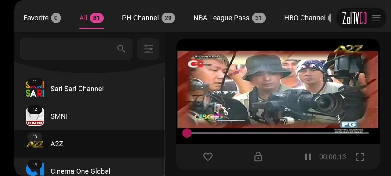Select Cinema One Global channel

[89, 167]
